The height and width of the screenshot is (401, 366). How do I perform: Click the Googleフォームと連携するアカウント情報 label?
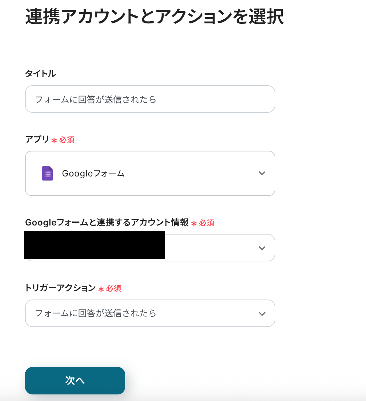(x=107, y=222)
